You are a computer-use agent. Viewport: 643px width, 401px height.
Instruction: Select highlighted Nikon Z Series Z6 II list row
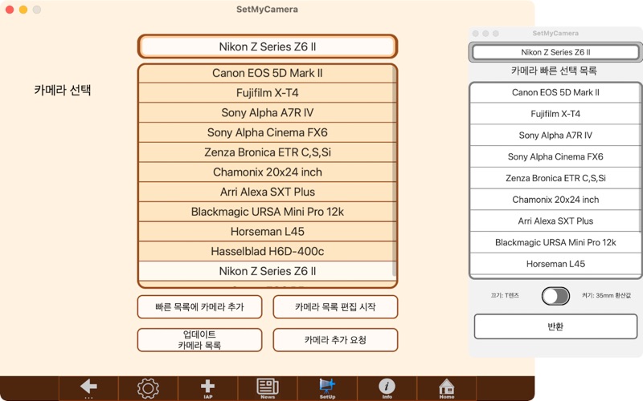(x=268, y=271)
